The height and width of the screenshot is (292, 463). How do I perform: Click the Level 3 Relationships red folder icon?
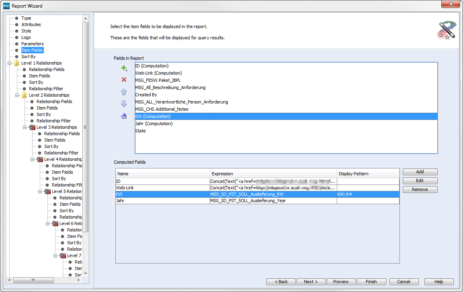pyautogui.click(x=32, y=127)
